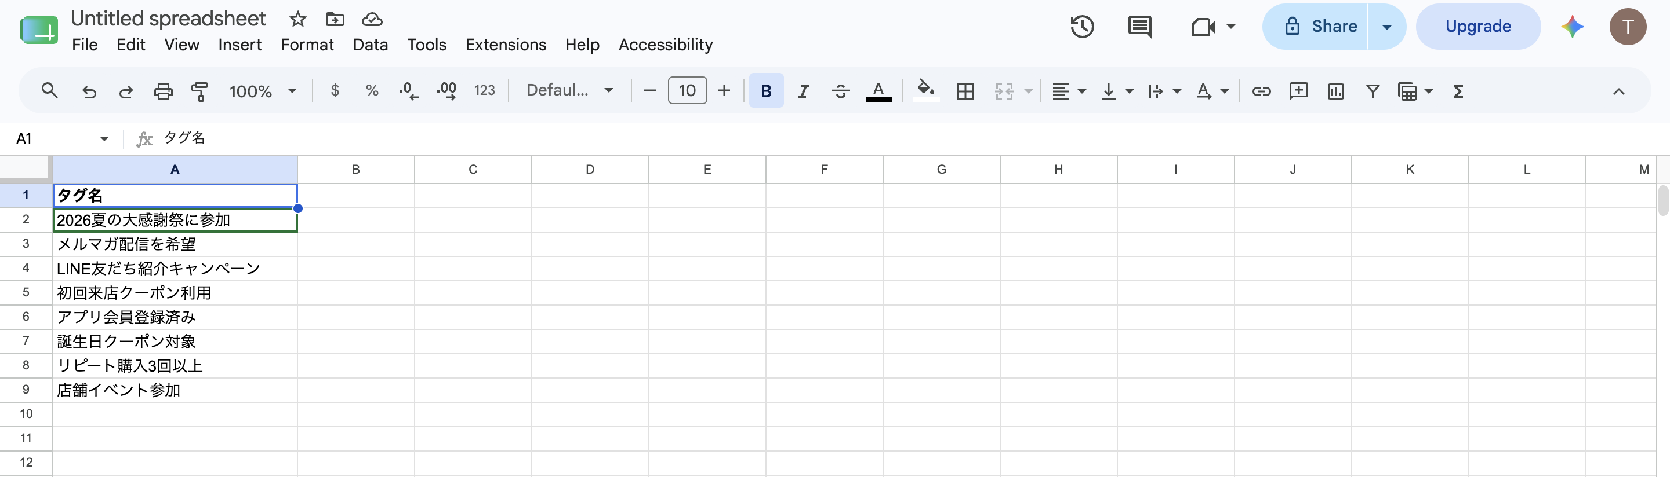1670x477 pixels.
Task: Open the Extensions menu
Action: [x=506, y=45]
